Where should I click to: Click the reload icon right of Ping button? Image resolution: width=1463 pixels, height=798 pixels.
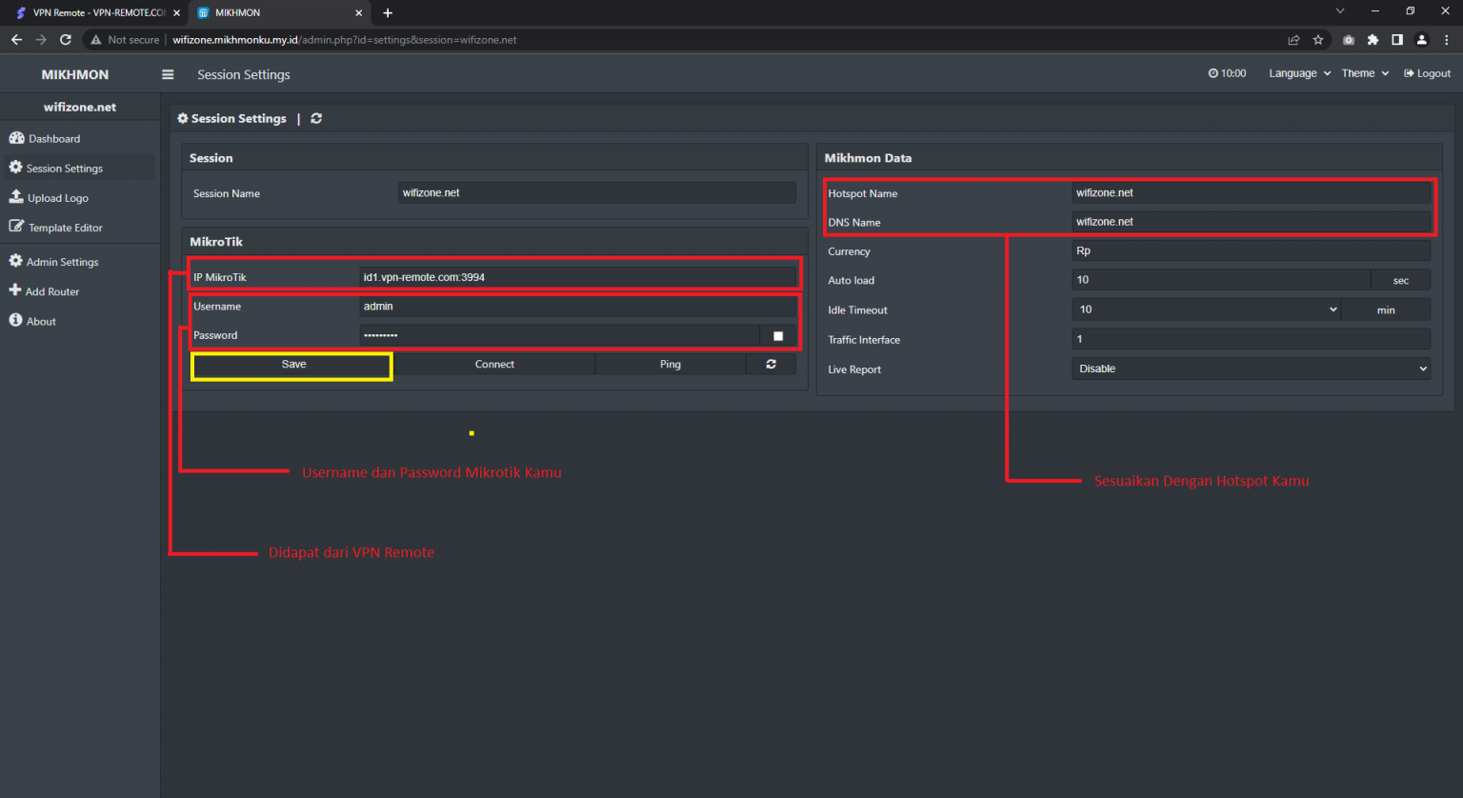(771, 364)
